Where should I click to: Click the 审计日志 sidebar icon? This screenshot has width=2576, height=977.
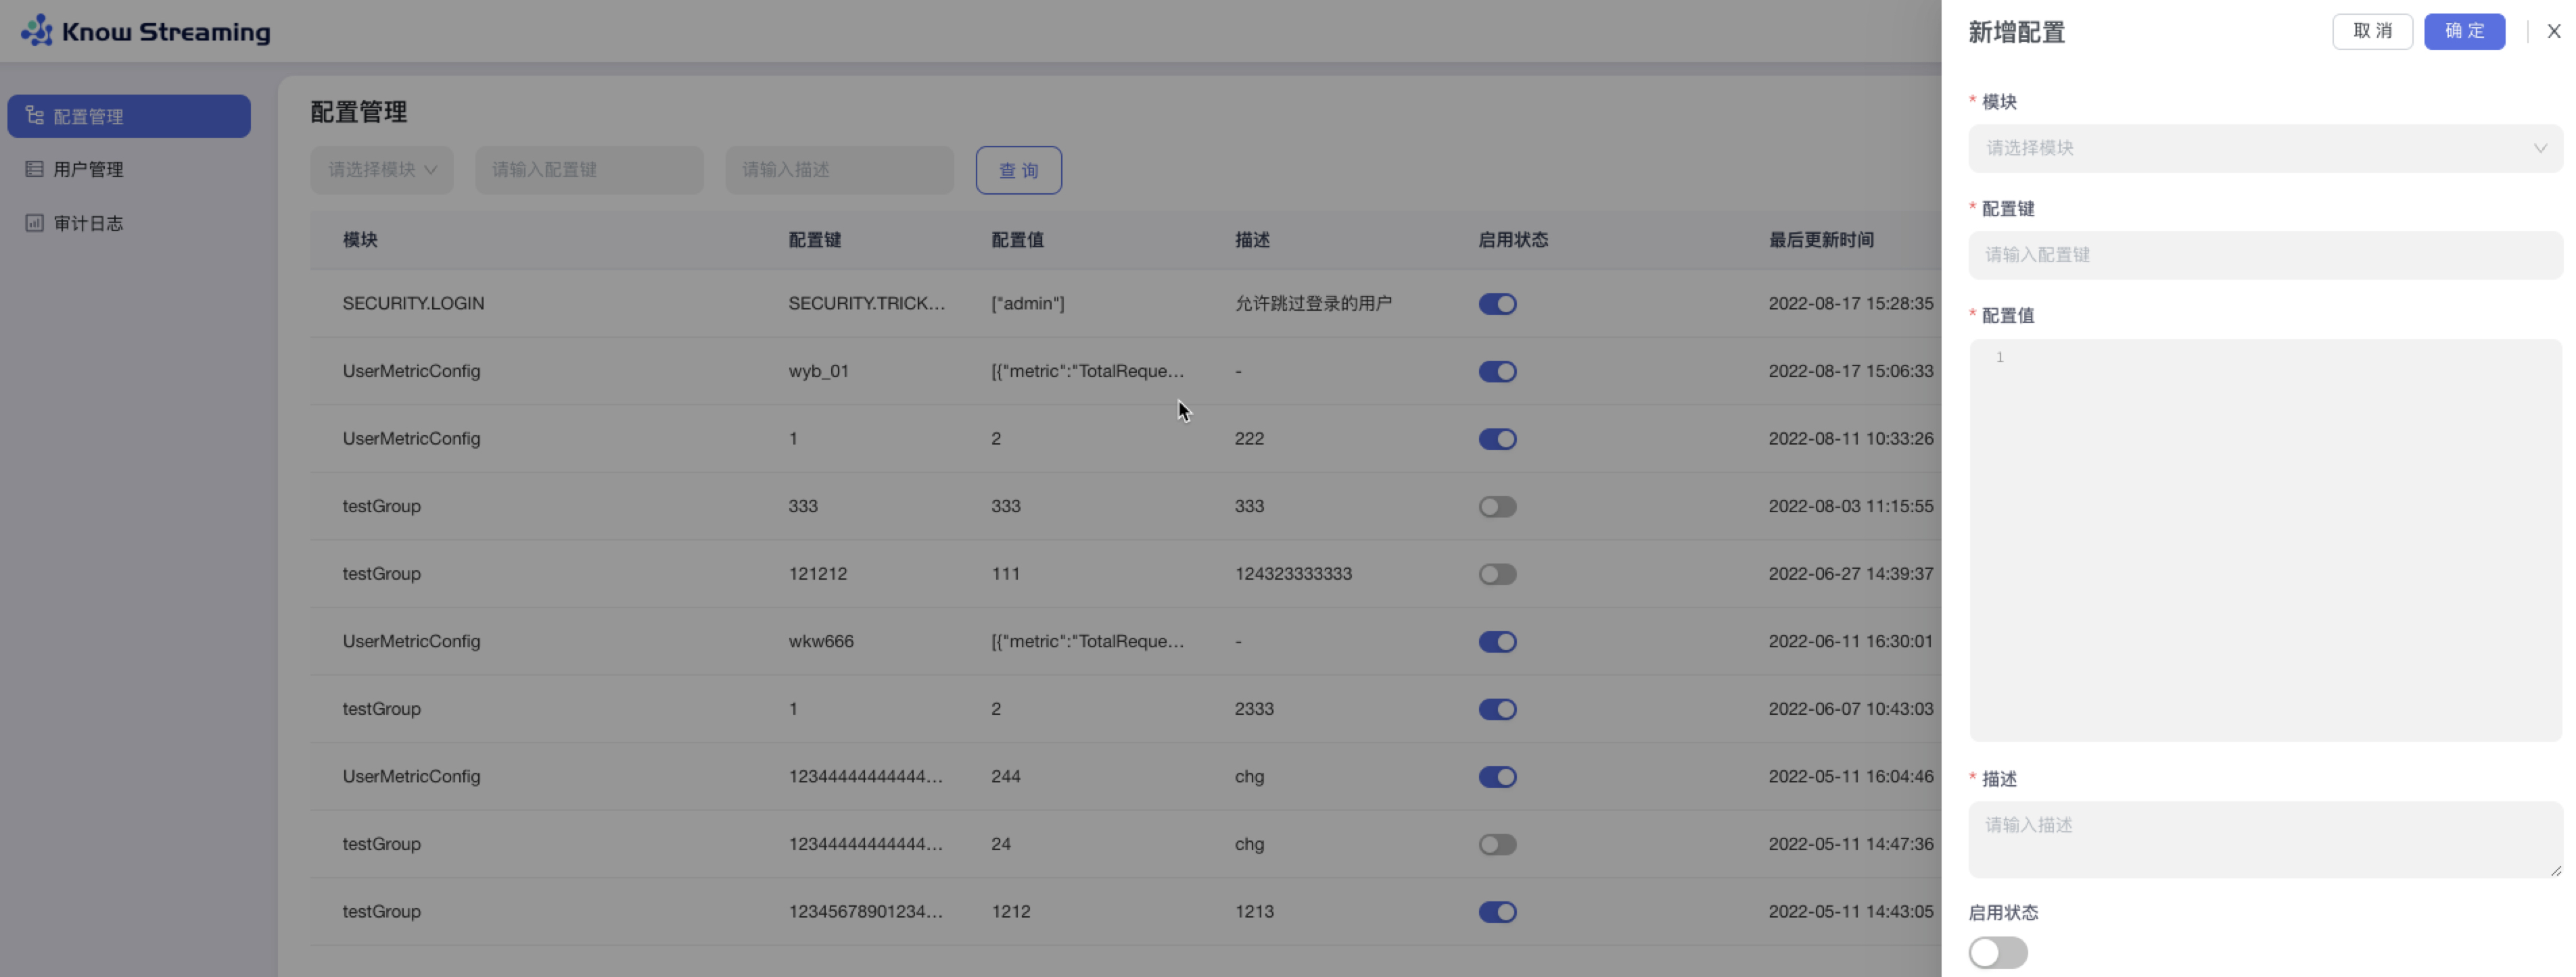pyautogui.click(x=35, y=223)
